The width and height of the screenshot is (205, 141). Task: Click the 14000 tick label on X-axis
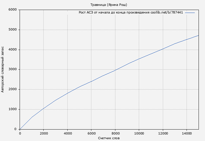click(x=187, y=133)
